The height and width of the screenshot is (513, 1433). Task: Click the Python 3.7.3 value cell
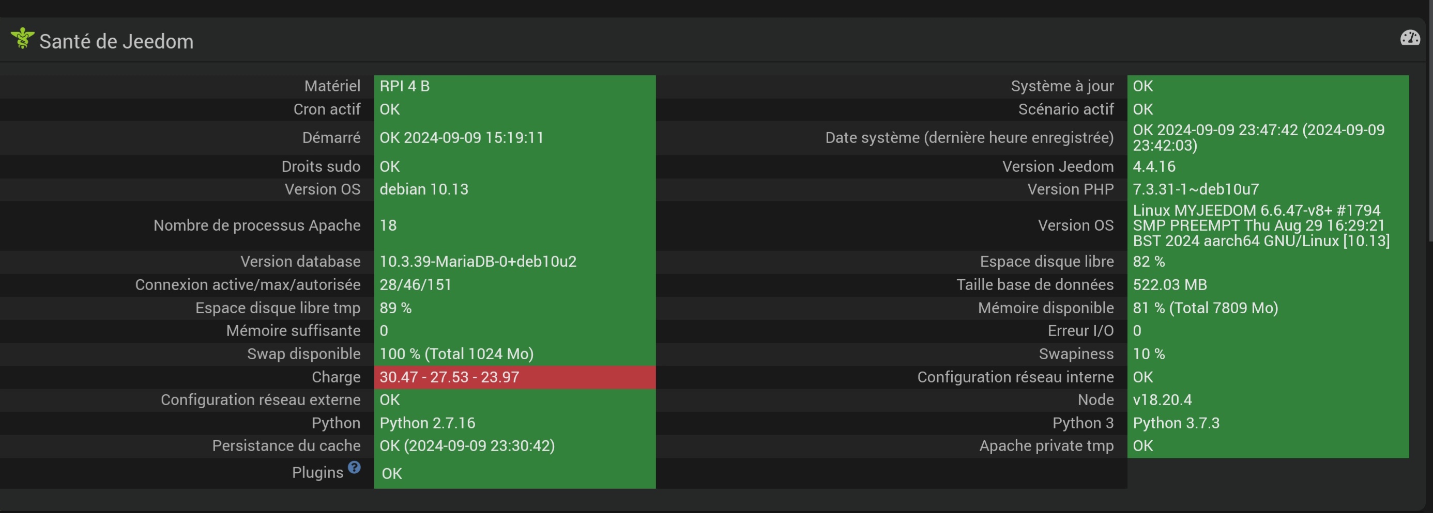click(1176, 423)
